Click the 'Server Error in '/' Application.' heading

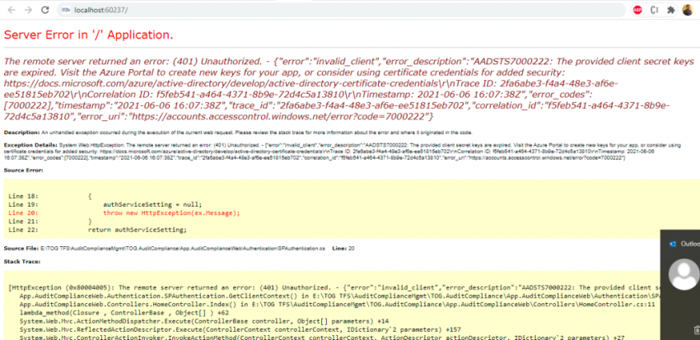88,35
